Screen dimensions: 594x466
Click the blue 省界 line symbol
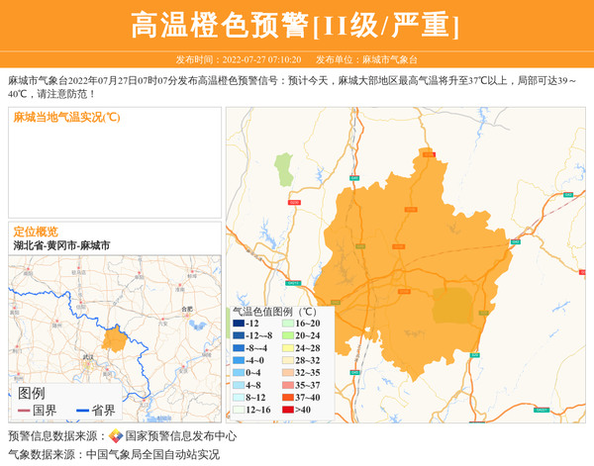click(82, 411)
